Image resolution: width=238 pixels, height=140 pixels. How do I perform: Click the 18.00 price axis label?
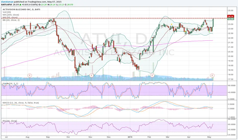click(x=231, y=75)
